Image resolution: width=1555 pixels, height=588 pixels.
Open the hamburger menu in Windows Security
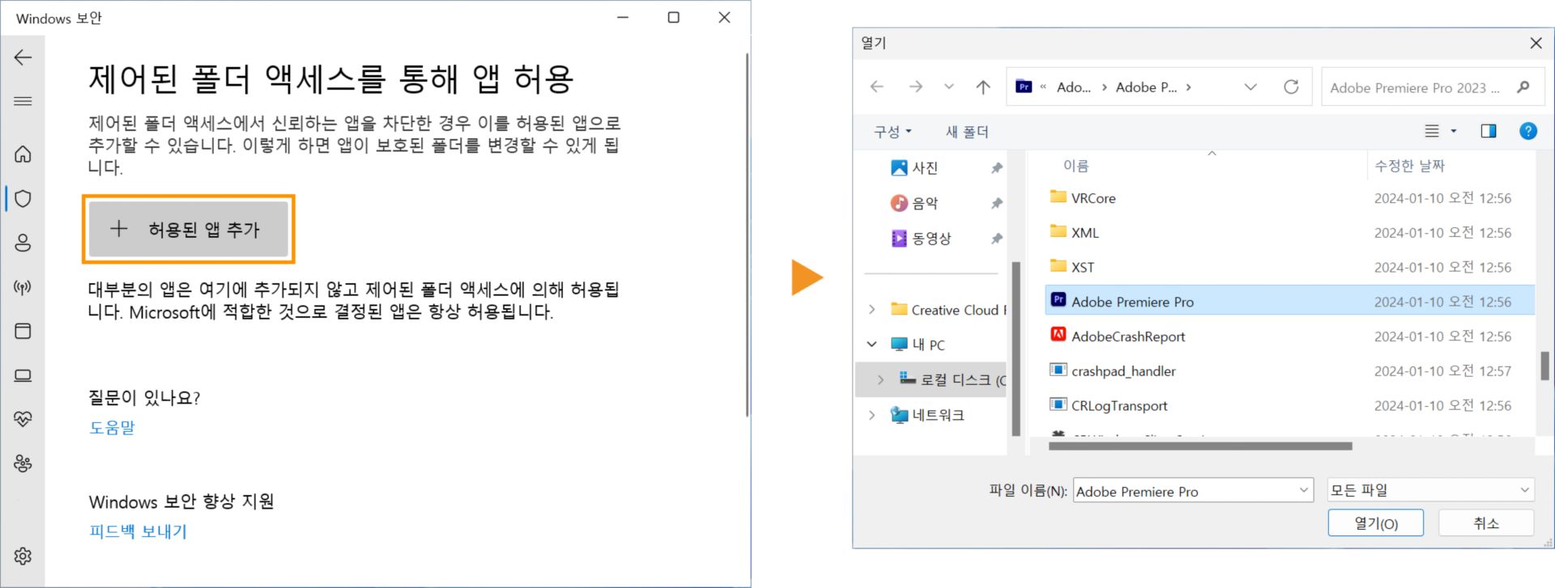(23, 101)
